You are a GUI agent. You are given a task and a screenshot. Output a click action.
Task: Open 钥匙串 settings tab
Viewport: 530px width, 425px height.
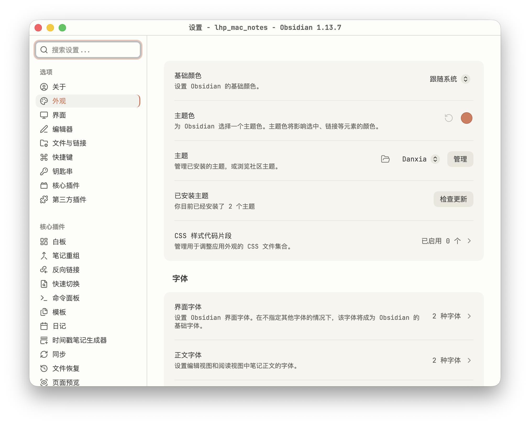click(88, 171)
